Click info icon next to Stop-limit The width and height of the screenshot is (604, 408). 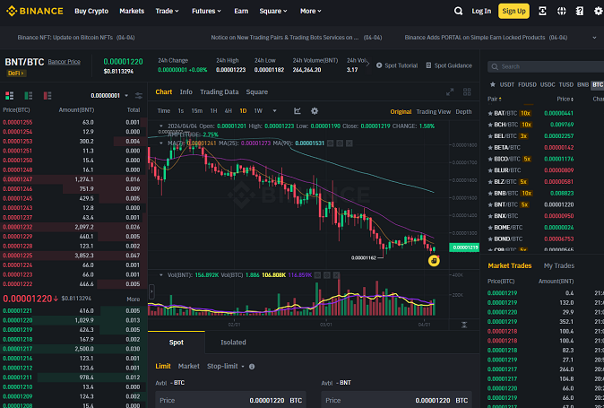[x=252, y=367]
